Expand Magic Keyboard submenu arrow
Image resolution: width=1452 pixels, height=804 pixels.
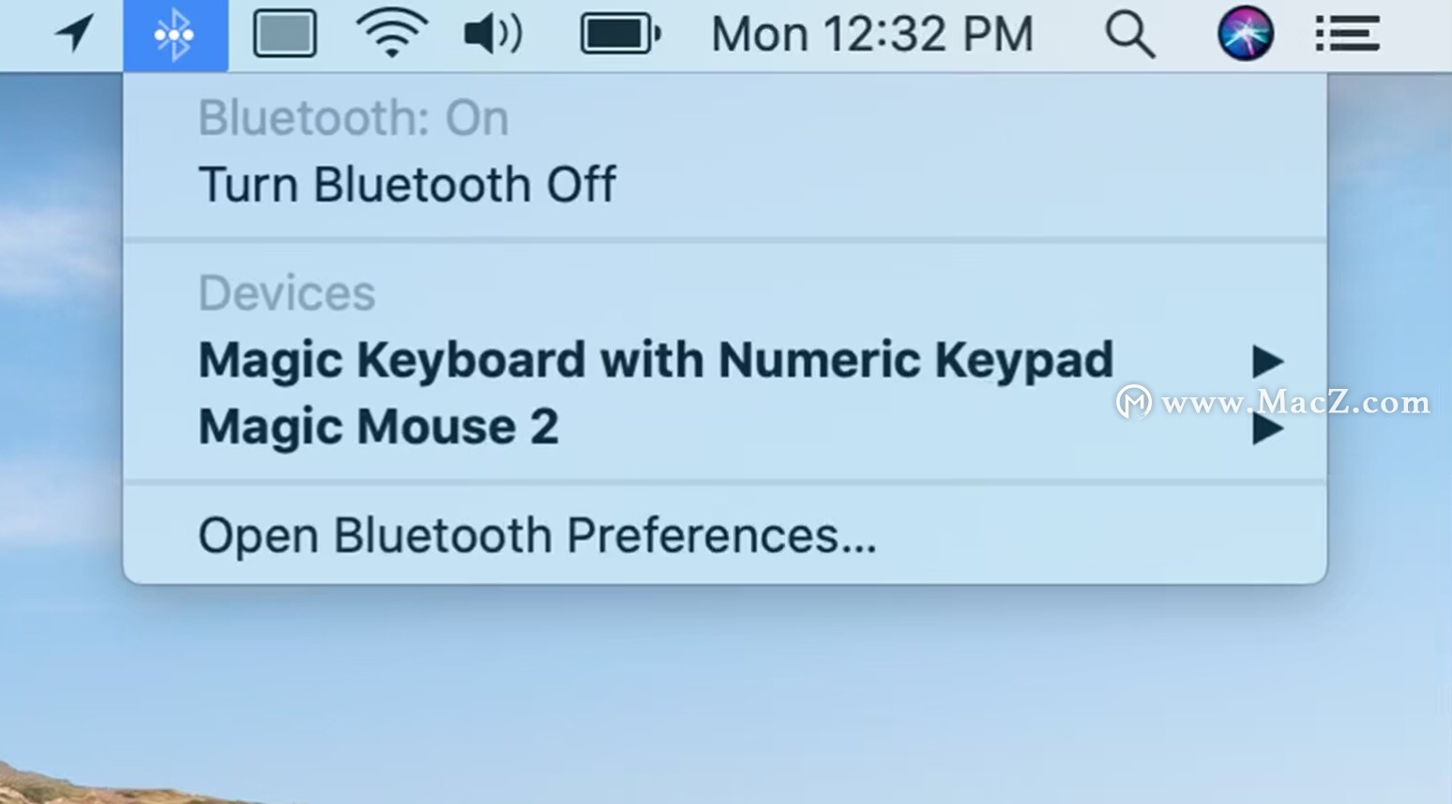point(1267,361)
